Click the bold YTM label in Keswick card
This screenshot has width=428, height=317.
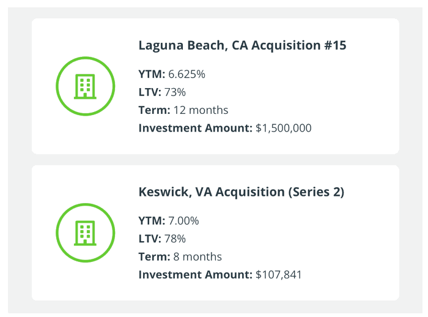(152, 221)
